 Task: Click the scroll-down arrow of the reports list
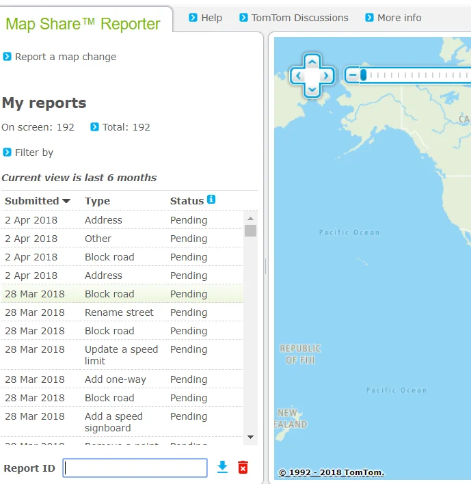[x=251, y=437]
